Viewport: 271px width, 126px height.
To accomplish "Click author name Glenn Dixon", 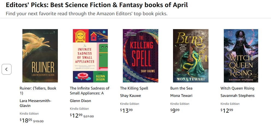I will (81, 101).
